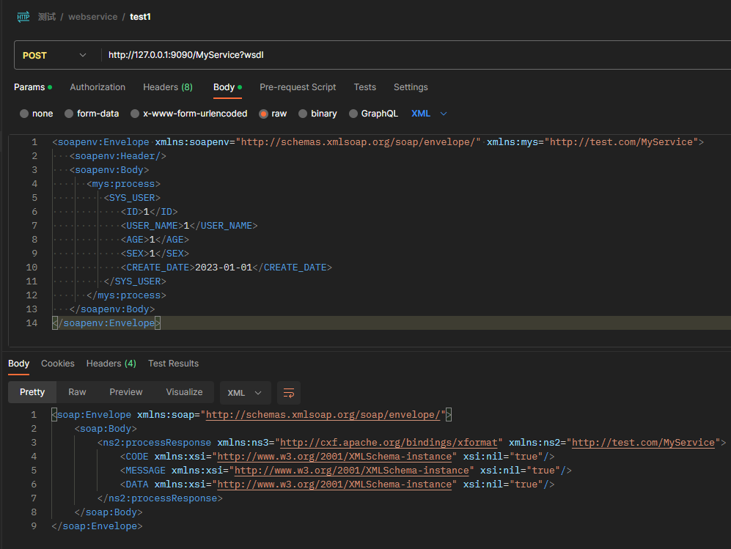The image size is (731, 549).
Task: Choose x-www-form-urlencoded body type
Action: [x=188, y=114]
